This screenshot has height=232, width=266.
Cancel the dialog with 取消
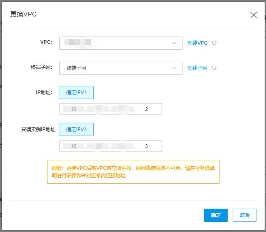click(x=244, y=215)
